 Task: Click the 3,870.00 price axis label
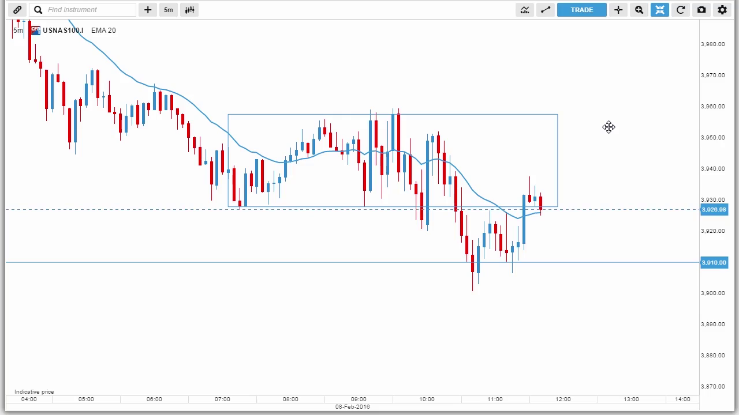(x=712, y=387)
